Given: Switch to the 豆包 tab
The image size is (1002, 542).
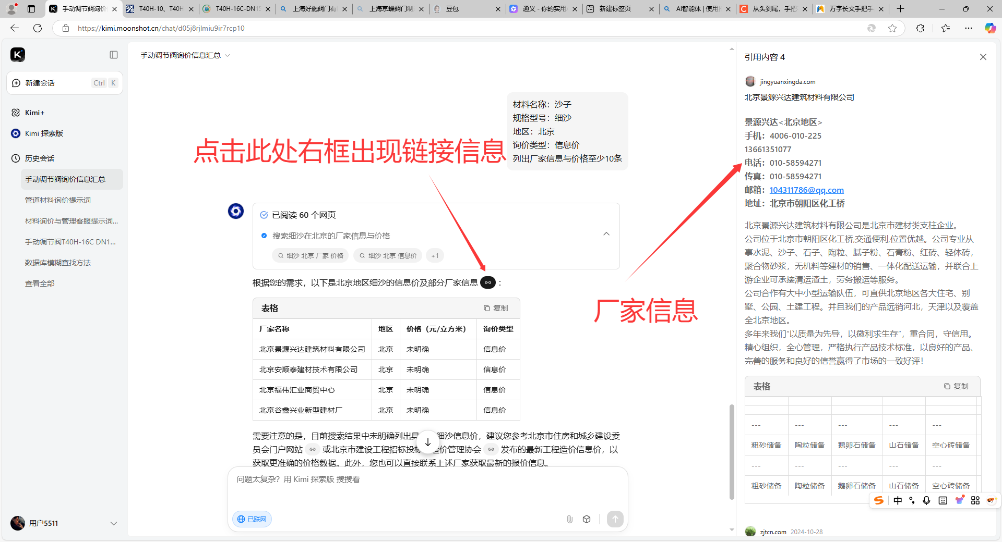Looking at the screenshot, I should click(x=467, y=9).
